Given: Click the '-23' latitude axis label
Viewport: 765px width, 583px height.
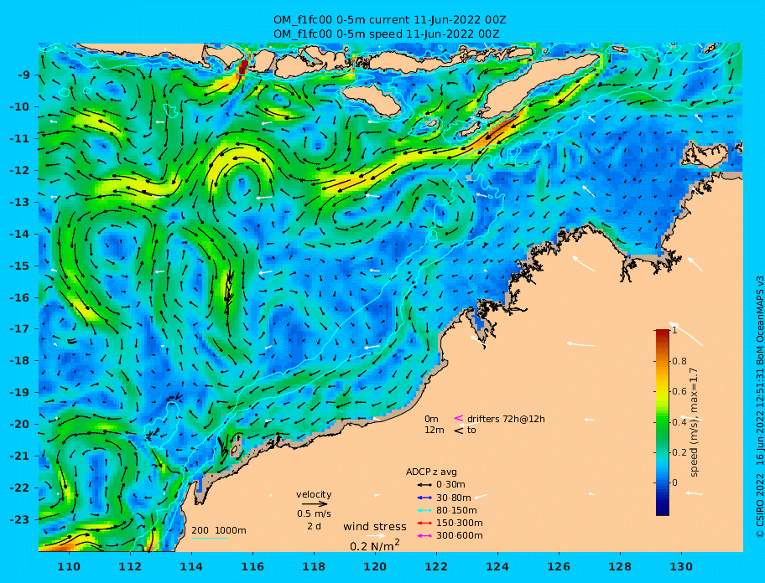Looking at the screenshot, I should (20, 519).
